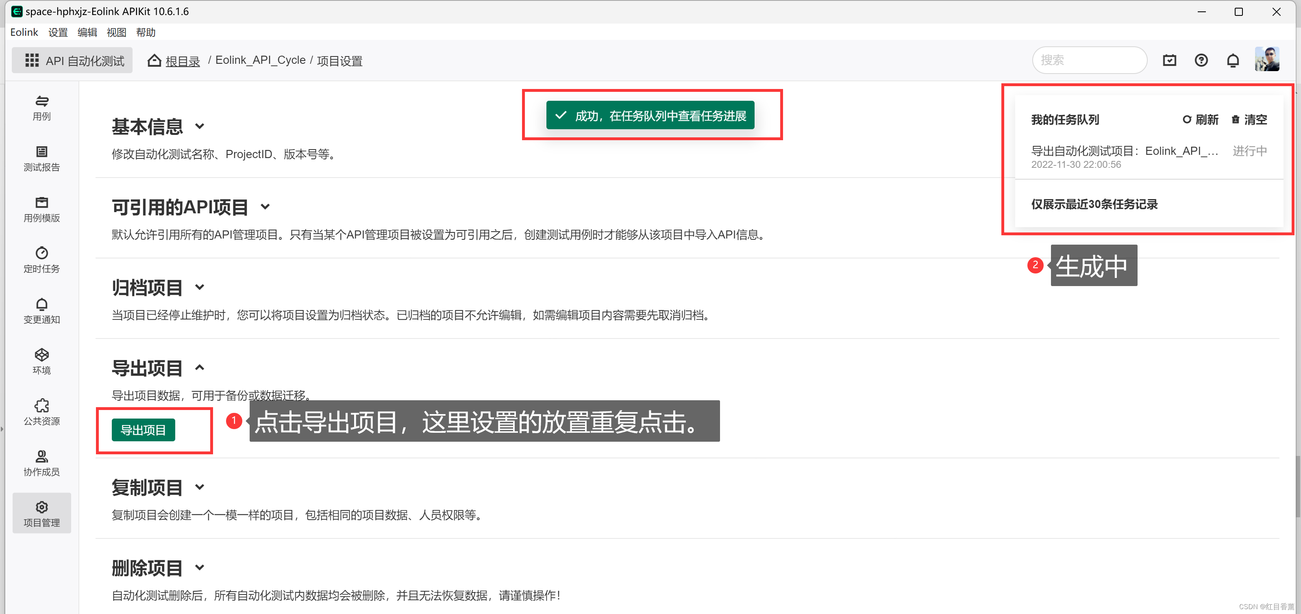Expand the 基本信息 section
The width and height of the screenshot is (1301, 614).
200,126
